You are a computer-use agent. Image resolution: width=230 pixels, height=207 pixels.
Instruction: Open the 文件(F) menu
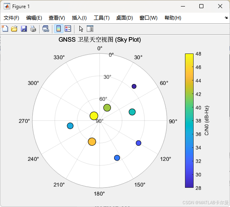click(11, 18)
